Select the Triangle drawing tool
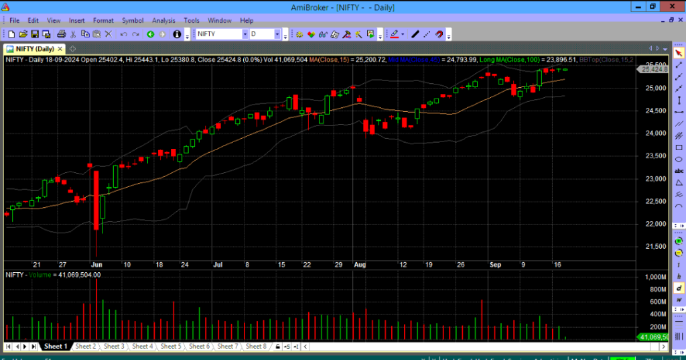Image resolution: width=686 pixels, height=360 pixels. (679, 183)
